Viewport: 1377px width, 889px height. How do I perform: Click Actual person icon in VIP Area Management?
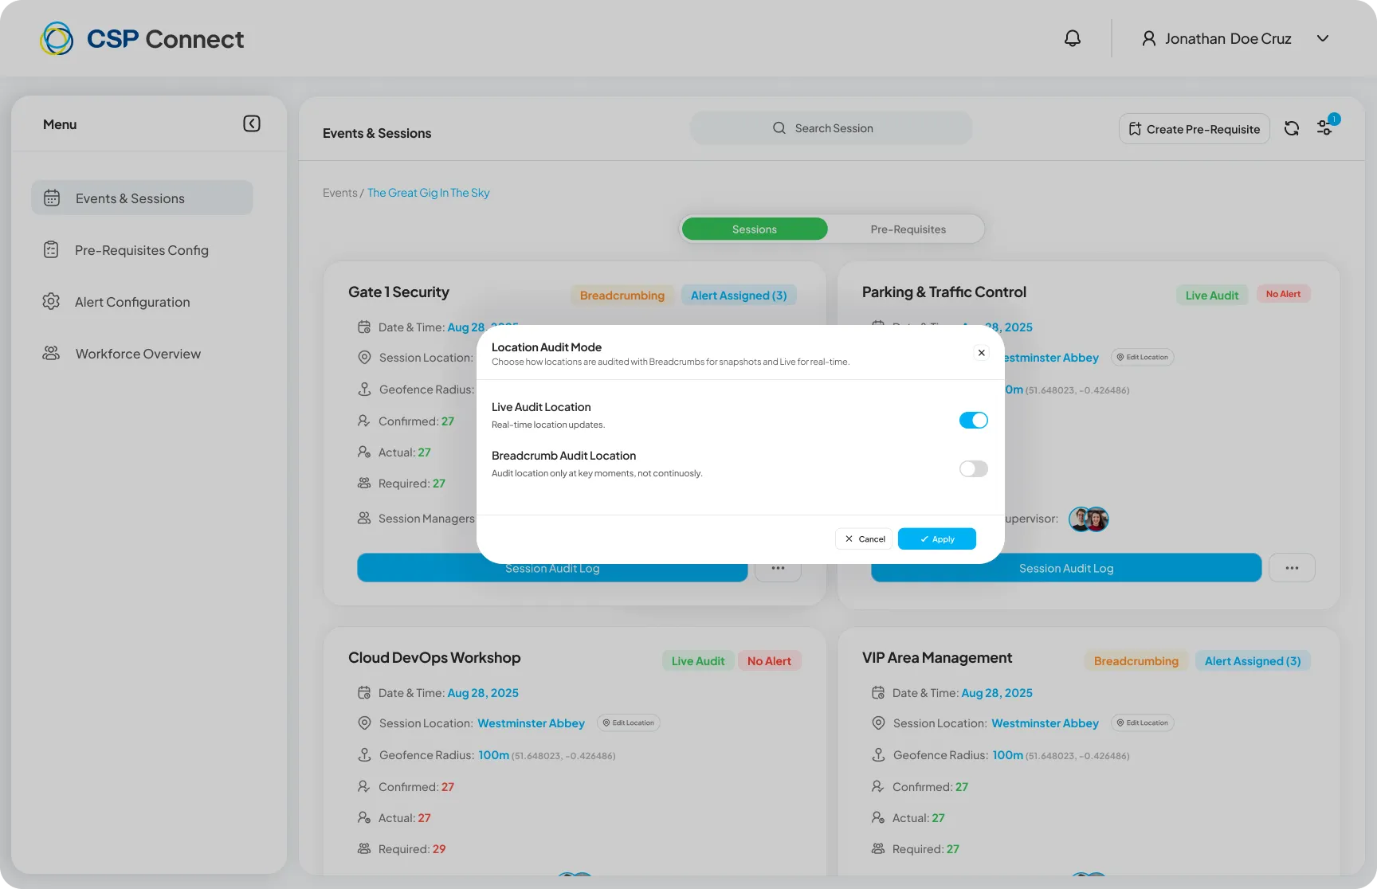878,817
